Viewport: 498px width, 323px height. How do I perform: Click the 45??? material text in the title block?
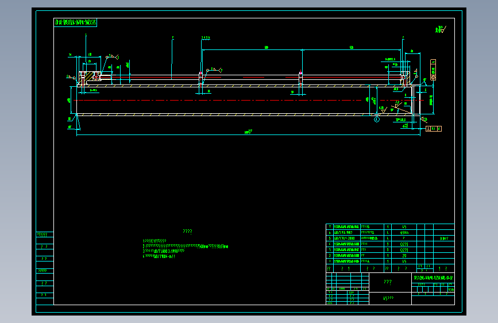click(388, 298)
